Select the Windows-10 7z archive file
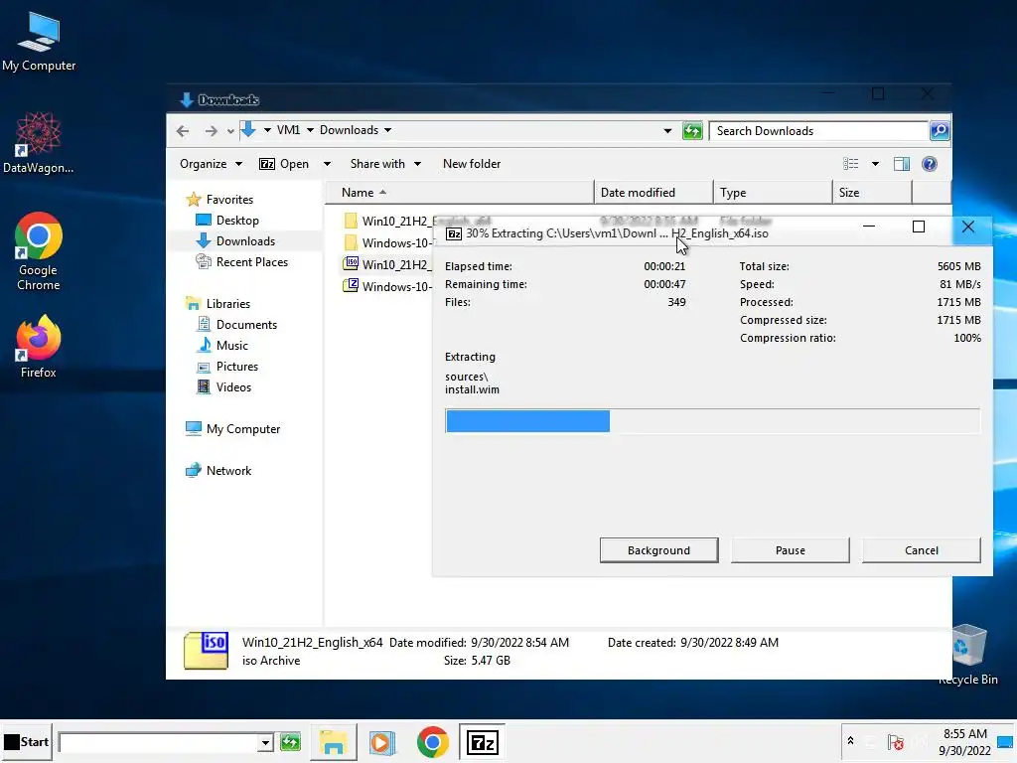The height and width of the screenshot is (763, 1017). pos(386,287)
